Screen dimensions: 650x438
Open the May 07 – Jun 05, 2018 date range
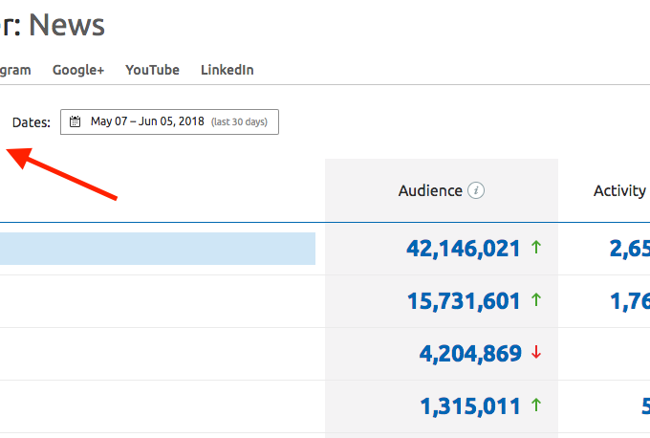pyautogui.click(x=147, y=122)
